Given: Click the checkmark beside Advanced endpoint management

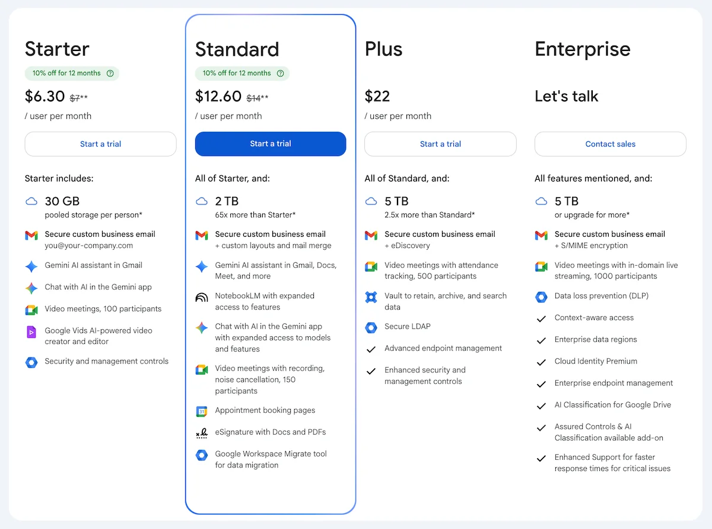Looking at the screenshot, I should tap(371, 348).
